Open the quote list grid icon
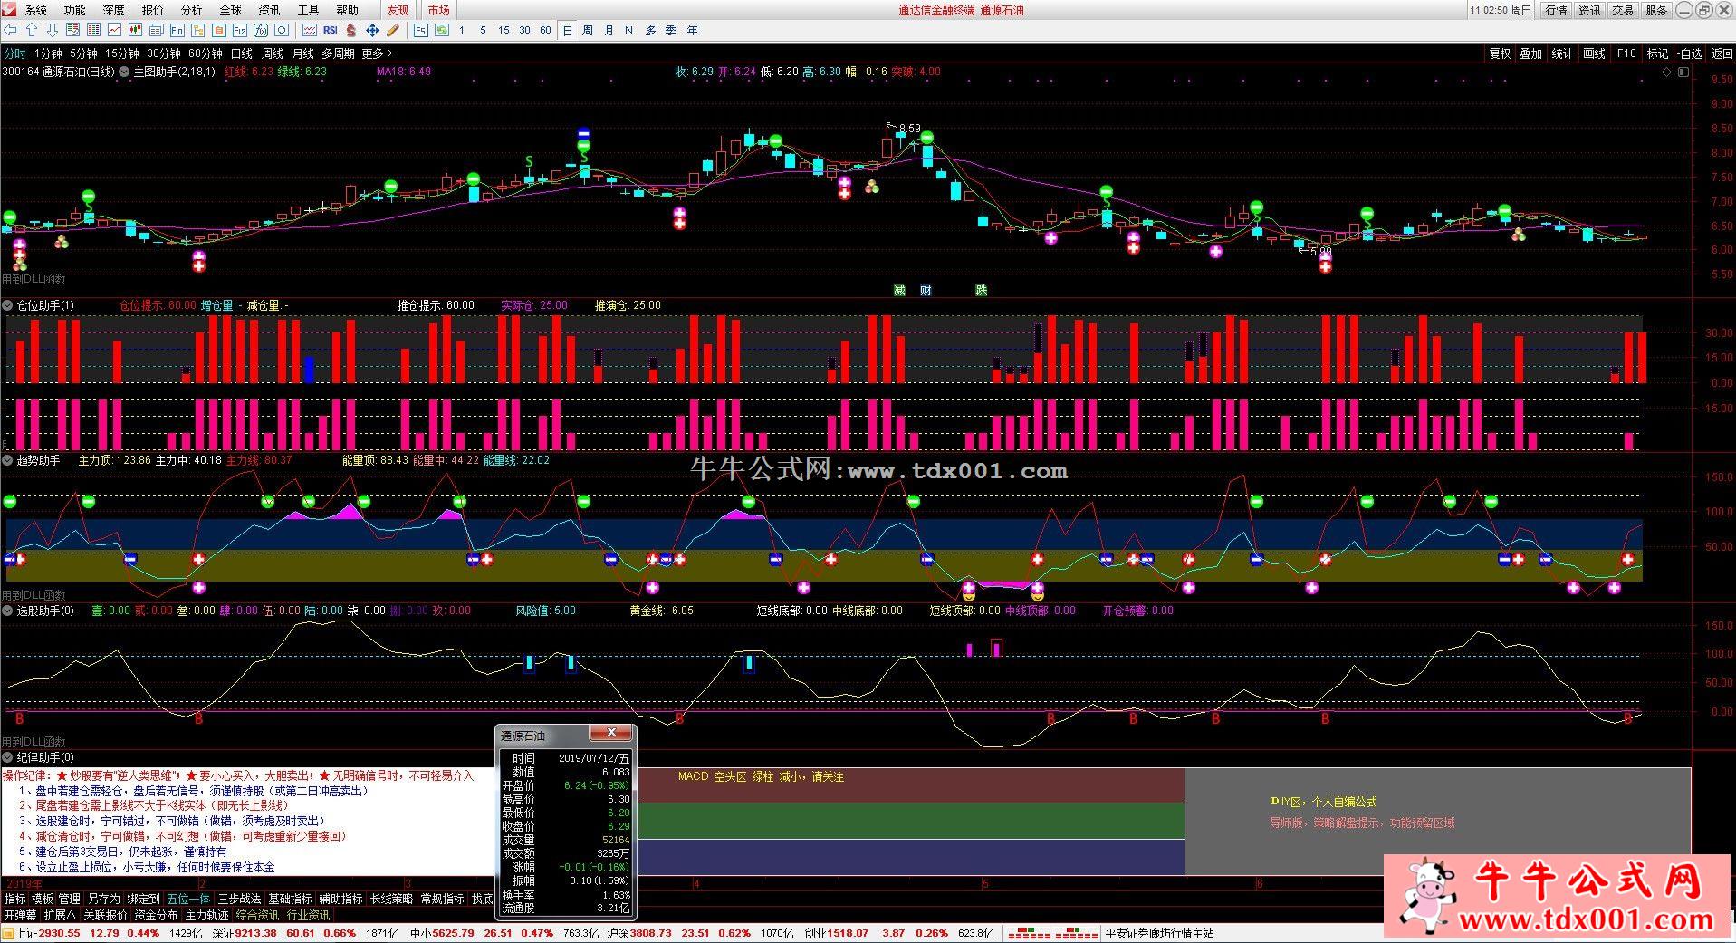 click(x=93, y=30)
